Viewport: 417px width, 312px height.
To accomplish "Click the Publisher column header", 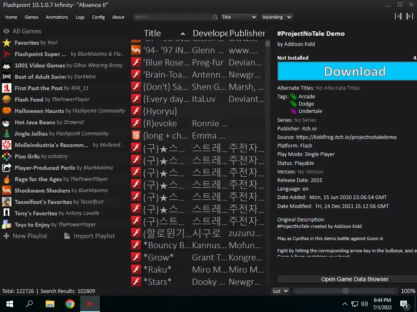I will point(247,33).
